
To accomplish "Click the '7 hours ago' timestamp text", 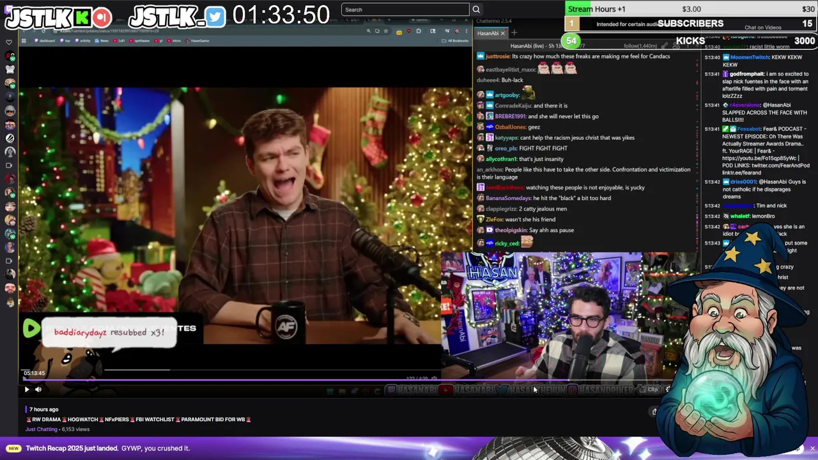I will pyautogui.click(x=44, y=409).
